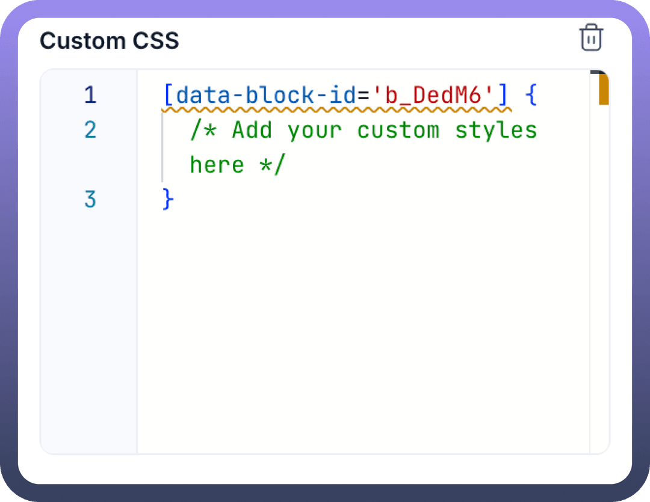Screen dimensions: 650x502
Task: Click the word 'custom' in the comment
Action: tap(398, 130)
